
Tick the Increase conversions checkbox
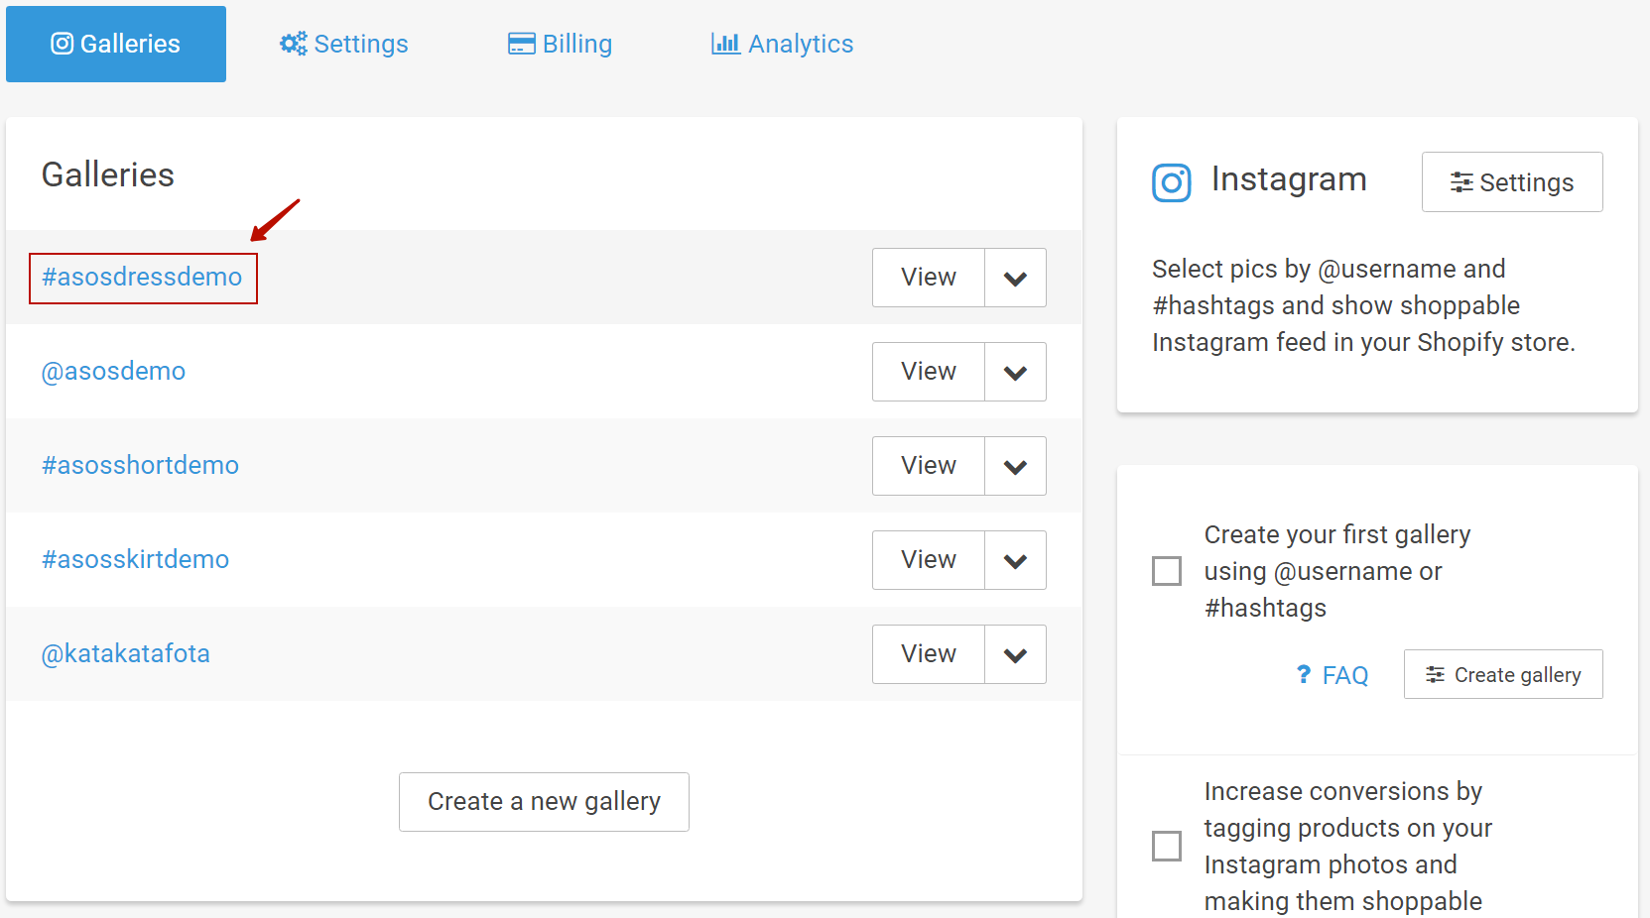[1167, 846]
